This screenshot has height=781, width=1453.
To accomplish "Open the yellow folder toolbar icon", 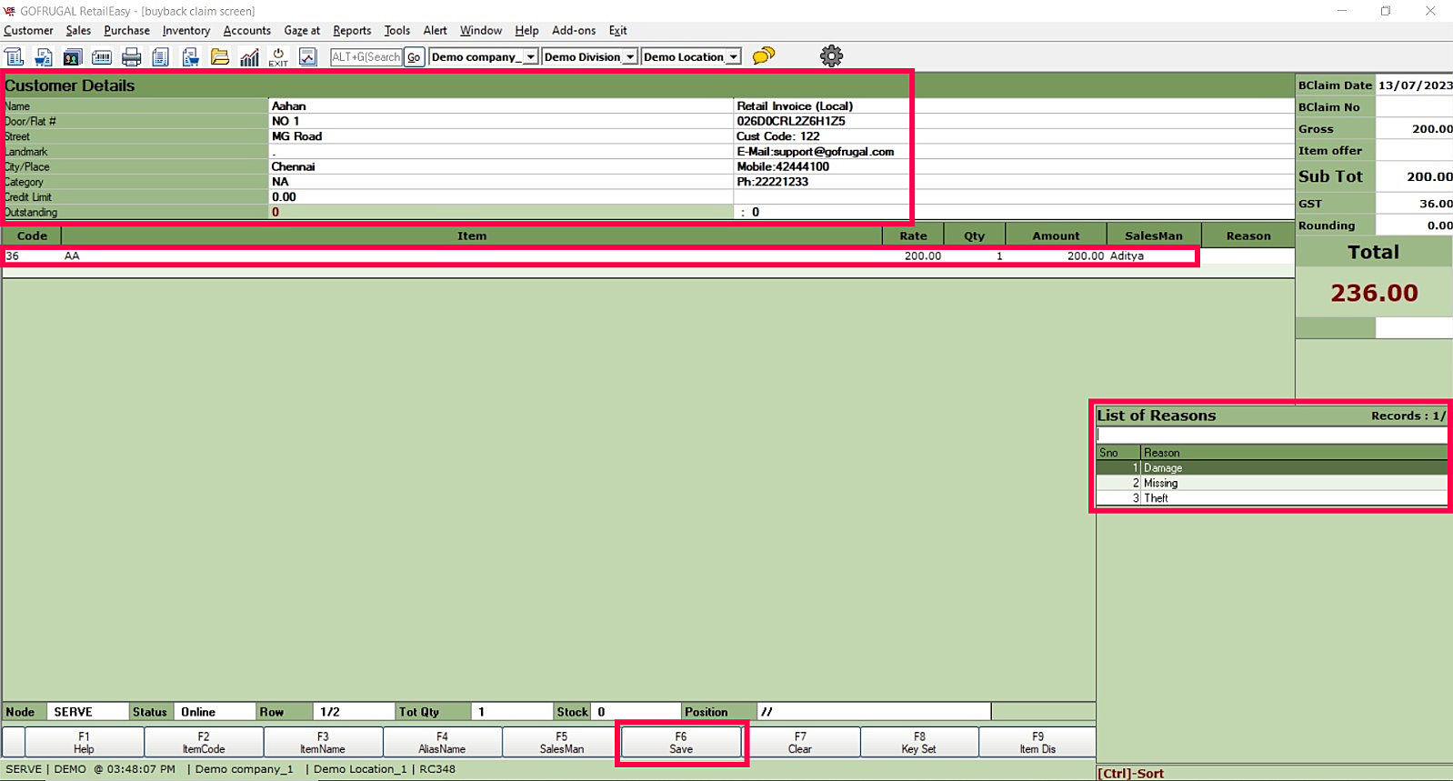I will [220, 56].
